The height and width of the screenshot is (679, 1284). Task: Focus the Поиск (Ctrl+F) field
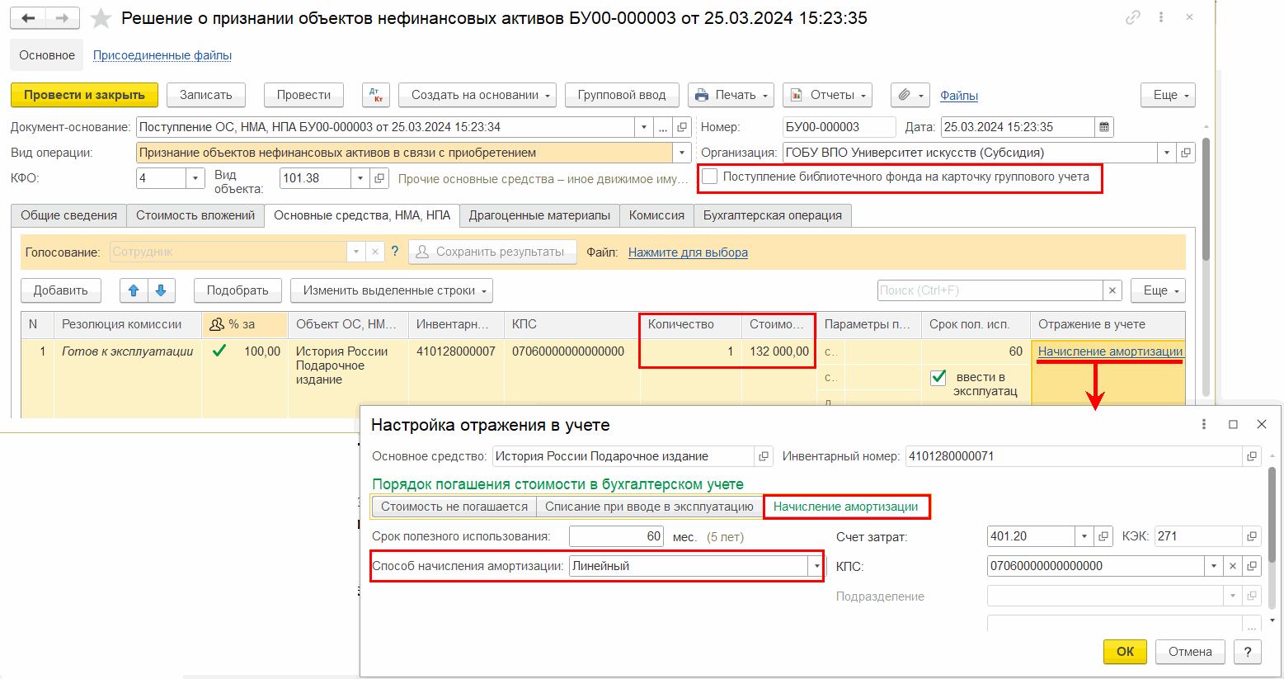pos(990,290)
